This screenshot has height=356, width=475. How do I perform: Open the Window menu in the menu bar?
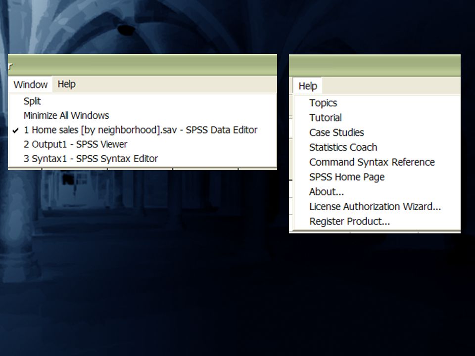pyautogui.click(x=30, y=85)
